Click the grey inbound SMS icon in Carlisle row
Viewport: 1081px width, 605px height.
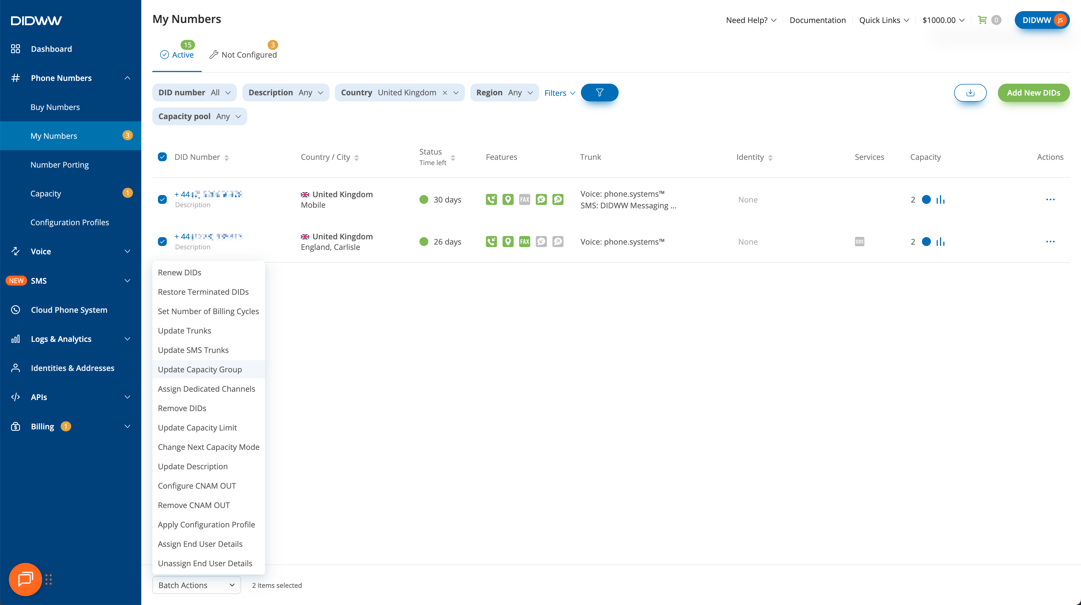pyautogui.click(x=541, y=242)
